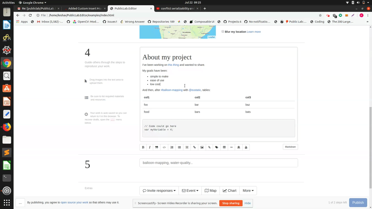
Task: Insert bulleted list from toolbar
Action: (x=179, y=147)
